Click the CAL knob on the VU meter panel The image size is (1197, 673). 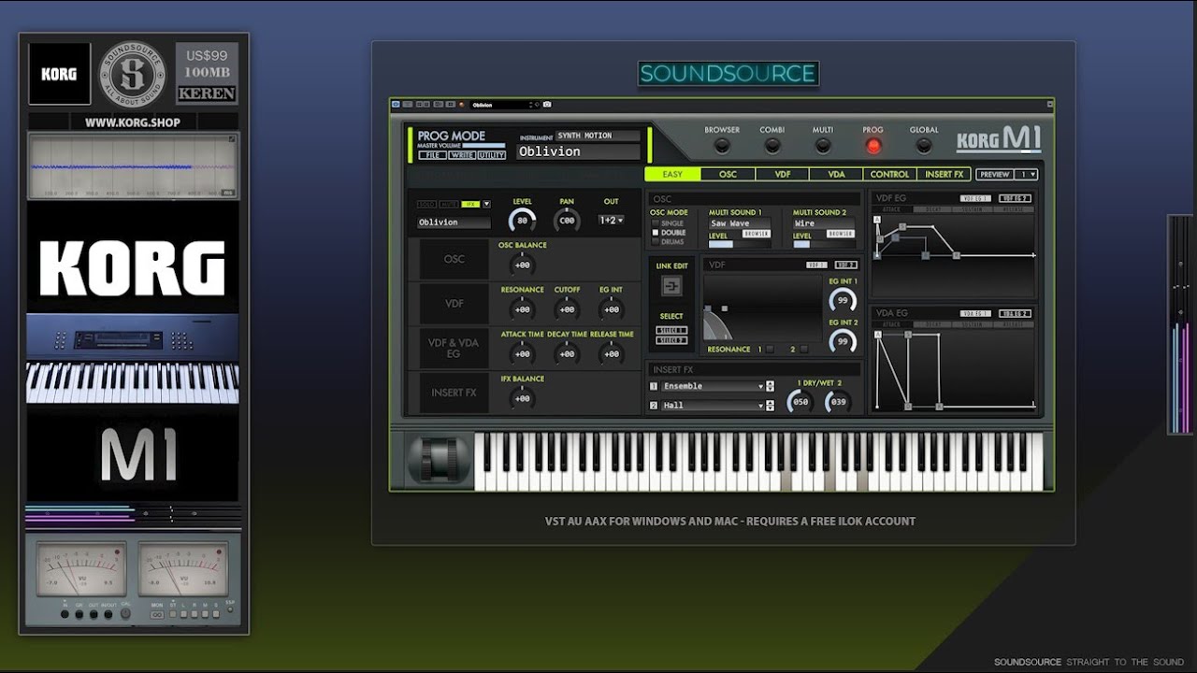pyautogui.click(x=125, y=614)
